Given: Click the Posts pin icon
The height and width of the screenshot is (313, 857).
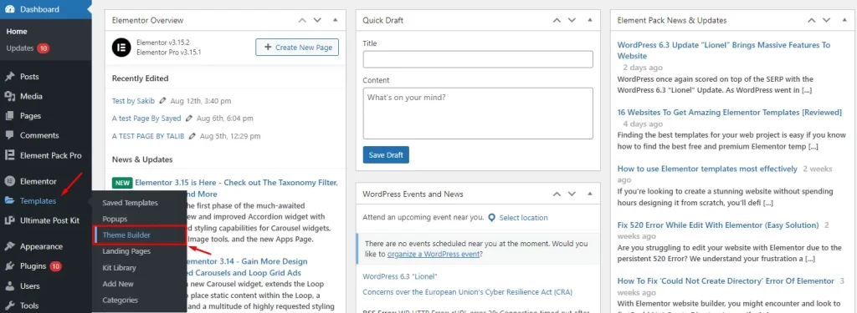Looking at the screenshot, I should [x=9, y=77].
